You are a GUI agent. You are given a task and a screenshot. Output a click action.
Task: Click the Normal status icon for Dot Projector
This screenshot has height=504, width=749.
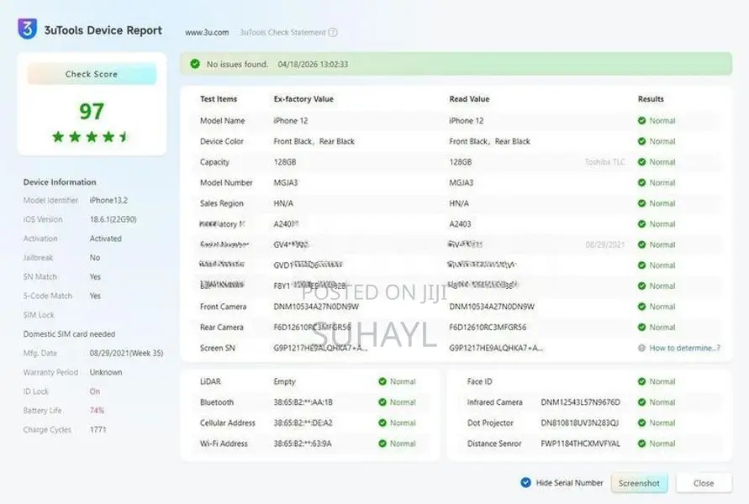(x=641, y=423)
